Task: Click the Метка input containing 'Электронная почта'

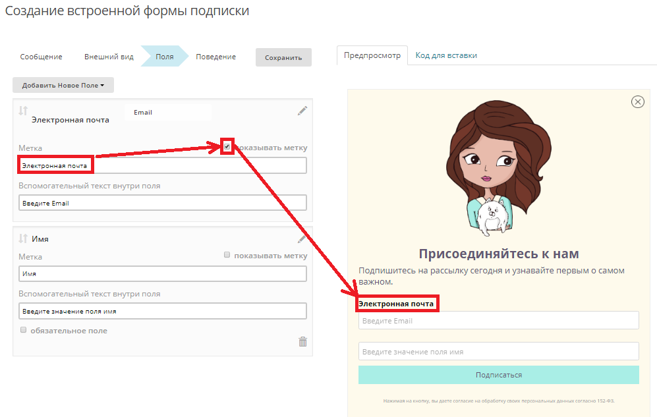Action: tap(162, 165)
